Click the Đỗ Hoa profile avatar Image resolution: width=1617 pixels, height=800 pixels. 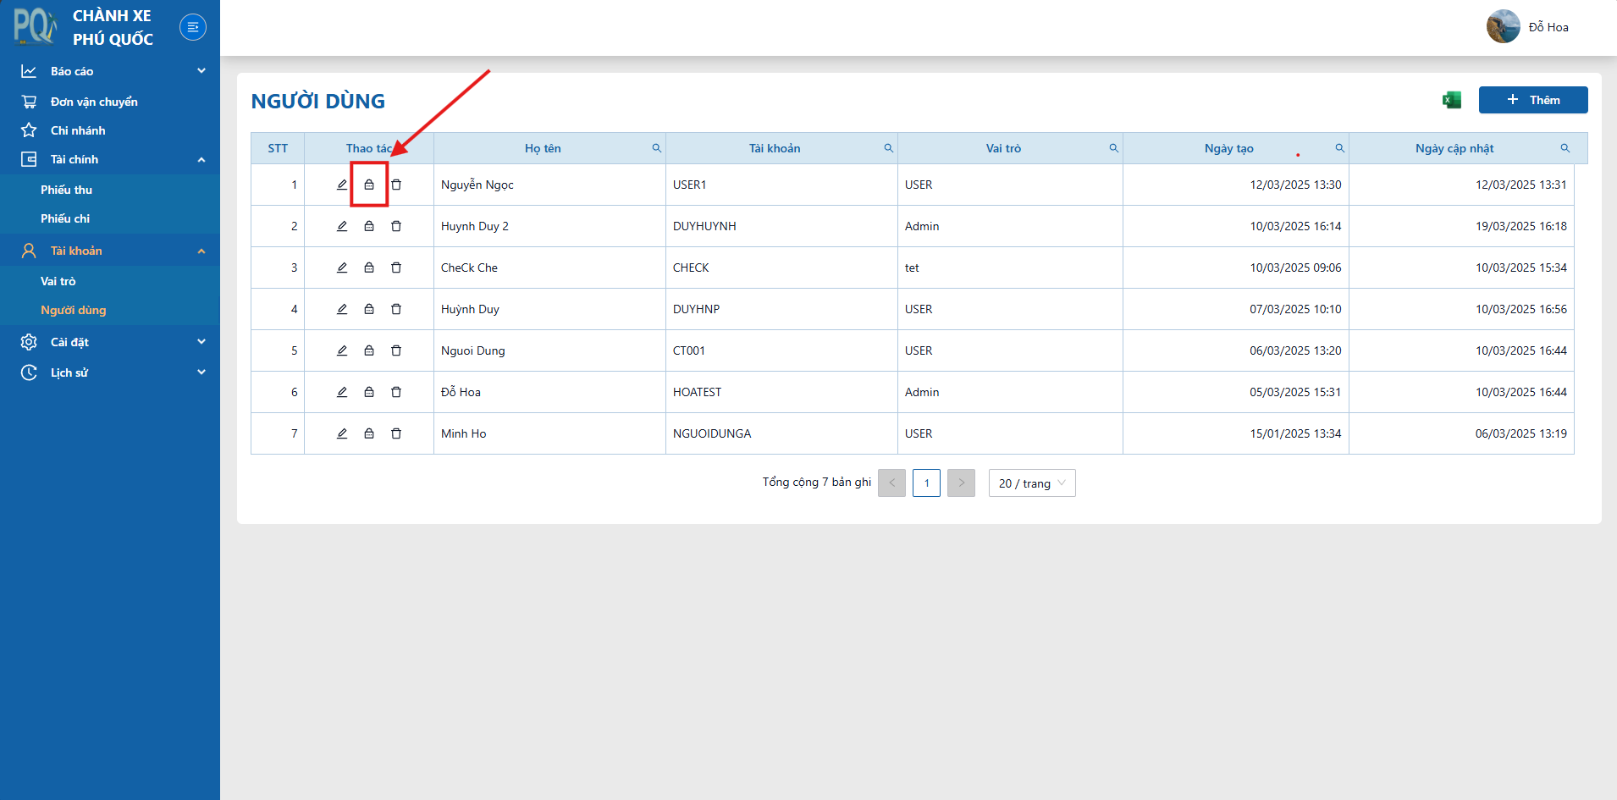[x=1504, y=26]
